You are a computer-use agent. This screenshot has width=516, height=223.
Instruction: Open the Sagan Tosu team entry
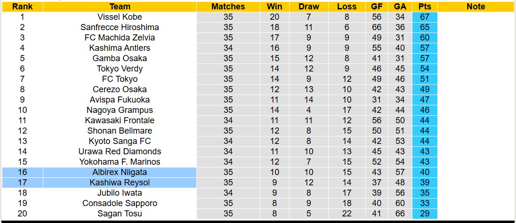click(120, 214)
